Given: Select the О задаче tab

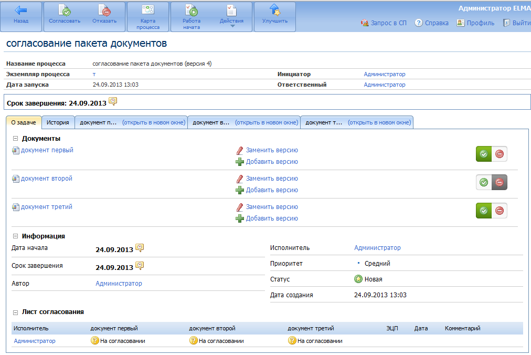Looking at the screenshot, I should (24, 122).
